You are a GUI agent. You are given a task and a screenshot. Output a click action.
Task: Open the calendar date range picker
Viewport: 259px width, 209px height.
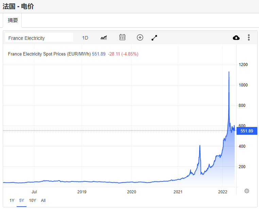click(122, 37)
